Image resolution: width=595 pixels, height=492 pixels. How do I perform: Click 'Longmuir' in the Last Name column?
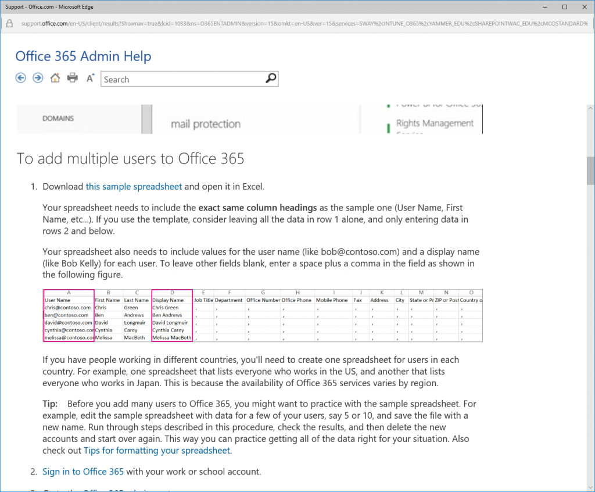(x=135, y=323)
